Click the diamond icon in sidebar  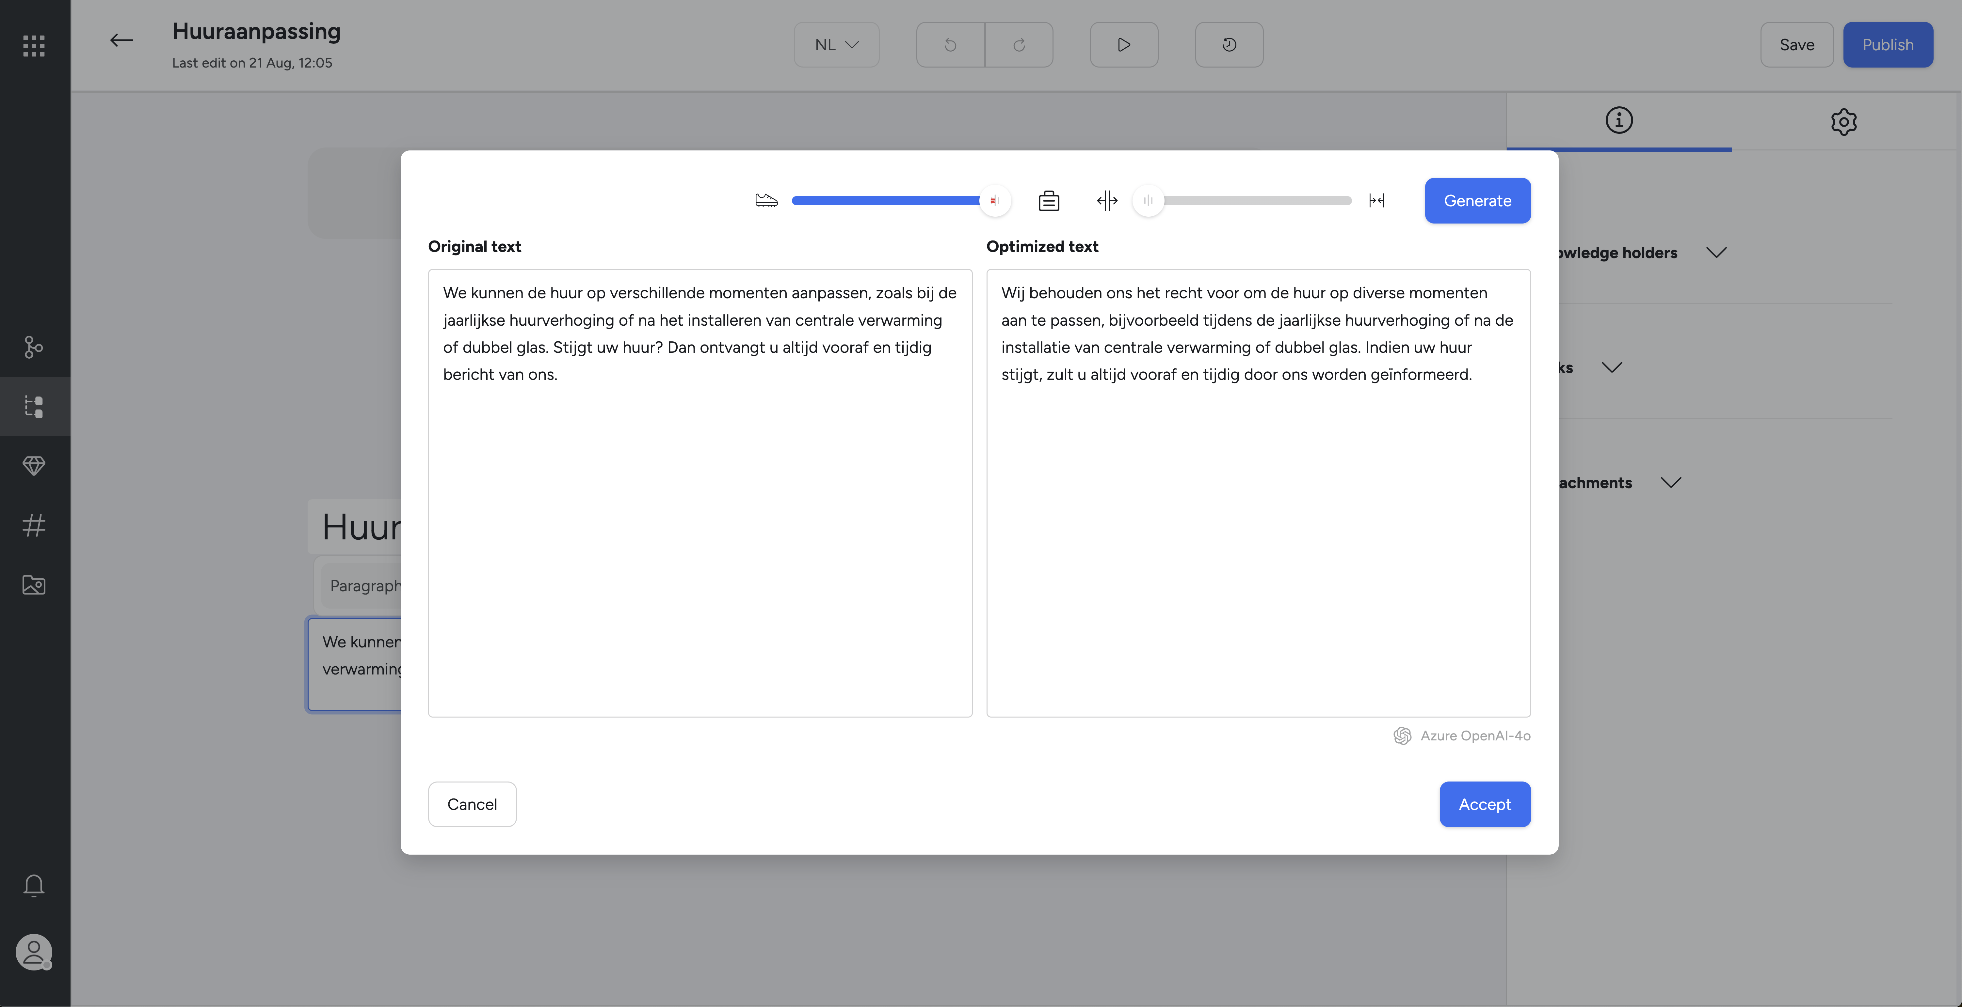click(34, 465)
